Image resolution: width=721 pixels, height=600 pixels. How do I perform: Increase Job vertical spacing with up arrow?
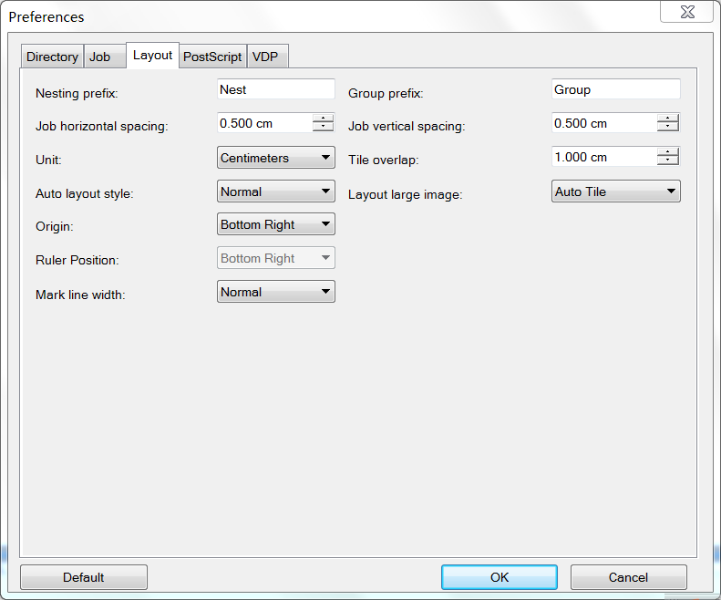click(x=667, y=119)
